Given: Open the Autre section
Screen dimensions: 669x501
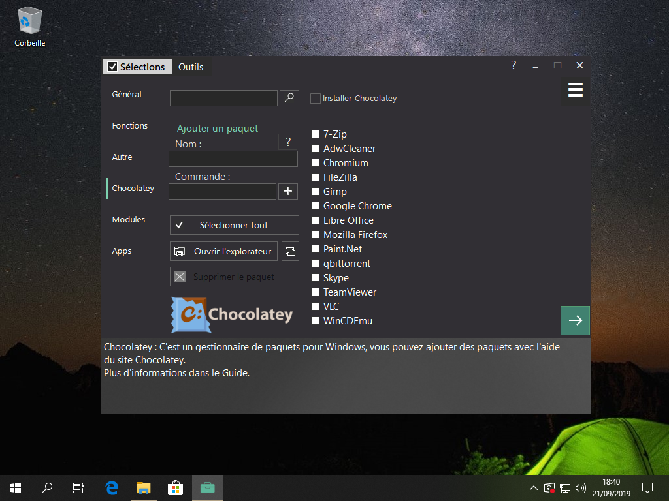Looking at the screenshot, I should click(122, 157).
